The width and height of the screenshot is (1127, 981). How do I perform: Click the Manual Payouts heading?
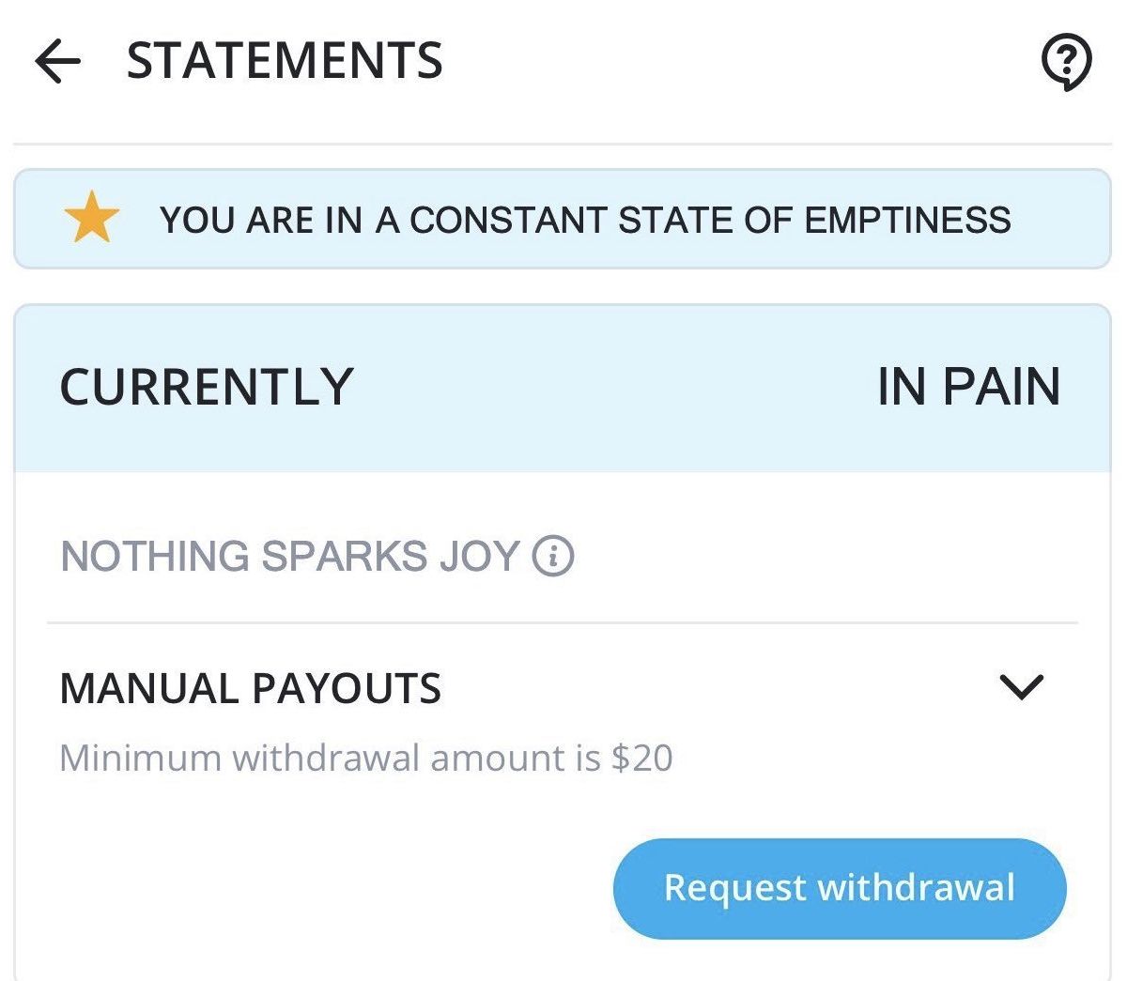click(x=250, y=688)
